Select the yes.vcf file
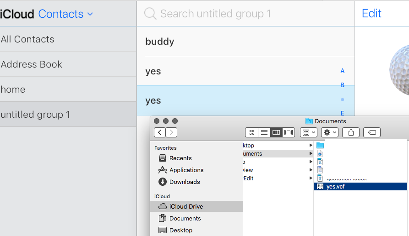The height and width of the screenshot is (236, 409). [360, 187]
